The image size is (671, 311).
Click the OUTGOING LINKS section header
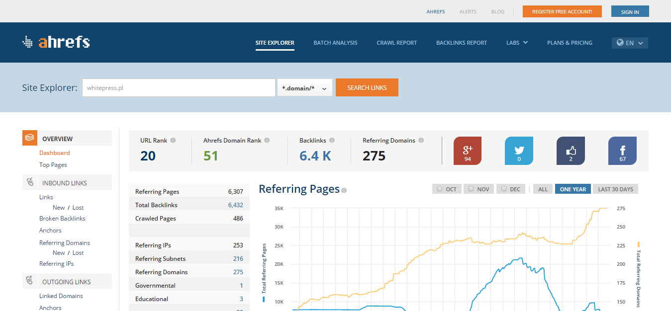point(67,281)
